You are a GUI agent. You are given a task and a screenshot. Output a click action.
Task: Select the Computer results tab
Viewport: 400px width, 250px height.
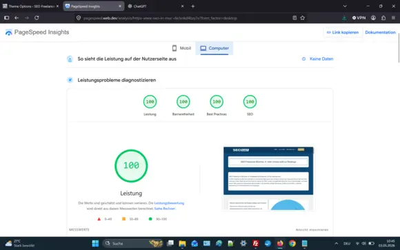coord(214,48)
